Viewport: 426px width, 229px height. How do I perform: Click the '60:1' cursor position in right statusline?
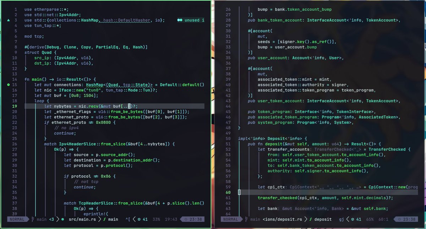coord(384,219)
